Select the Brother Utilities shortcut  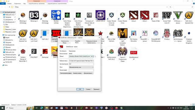click(x=56, y=15)
